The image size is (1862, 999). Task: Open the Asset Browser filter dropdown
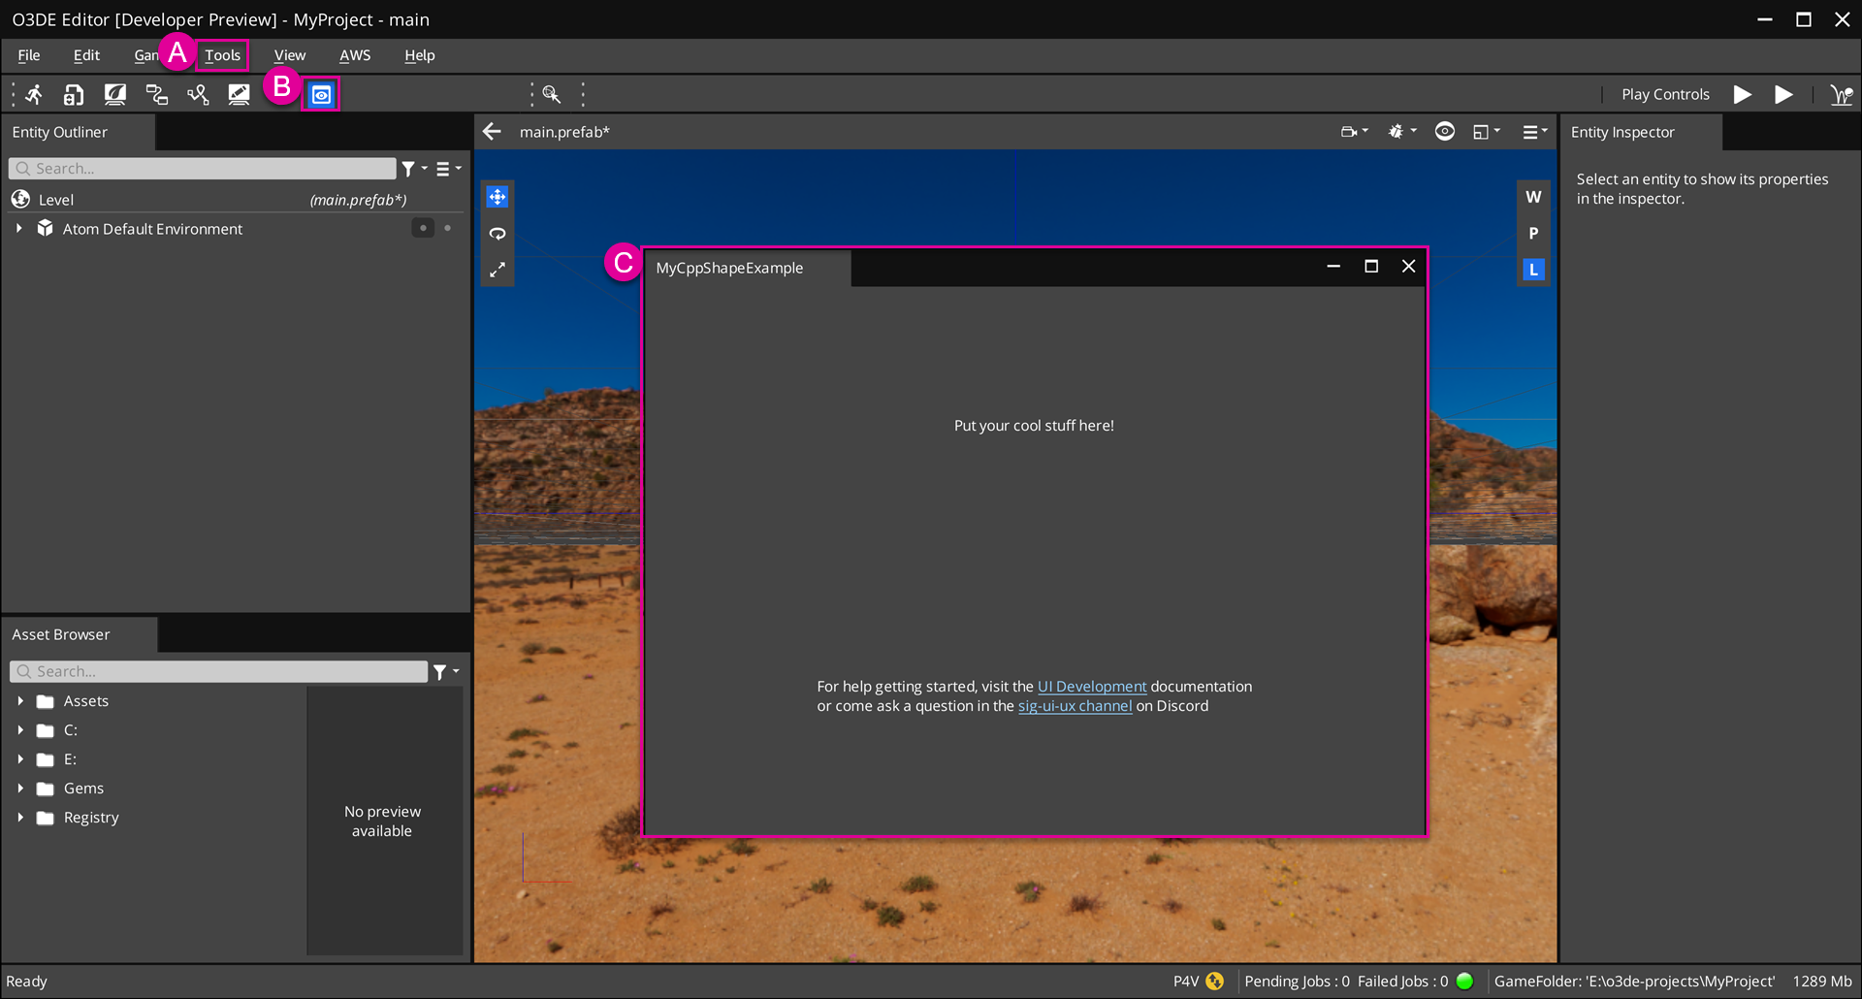tap(445, 671)
